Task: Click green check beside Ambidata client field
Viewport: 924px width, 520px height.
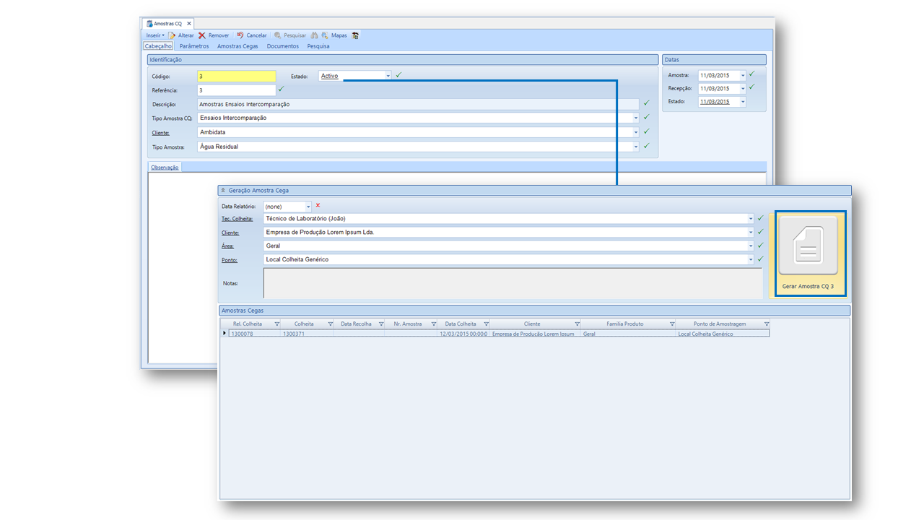Action: (646, 131)
